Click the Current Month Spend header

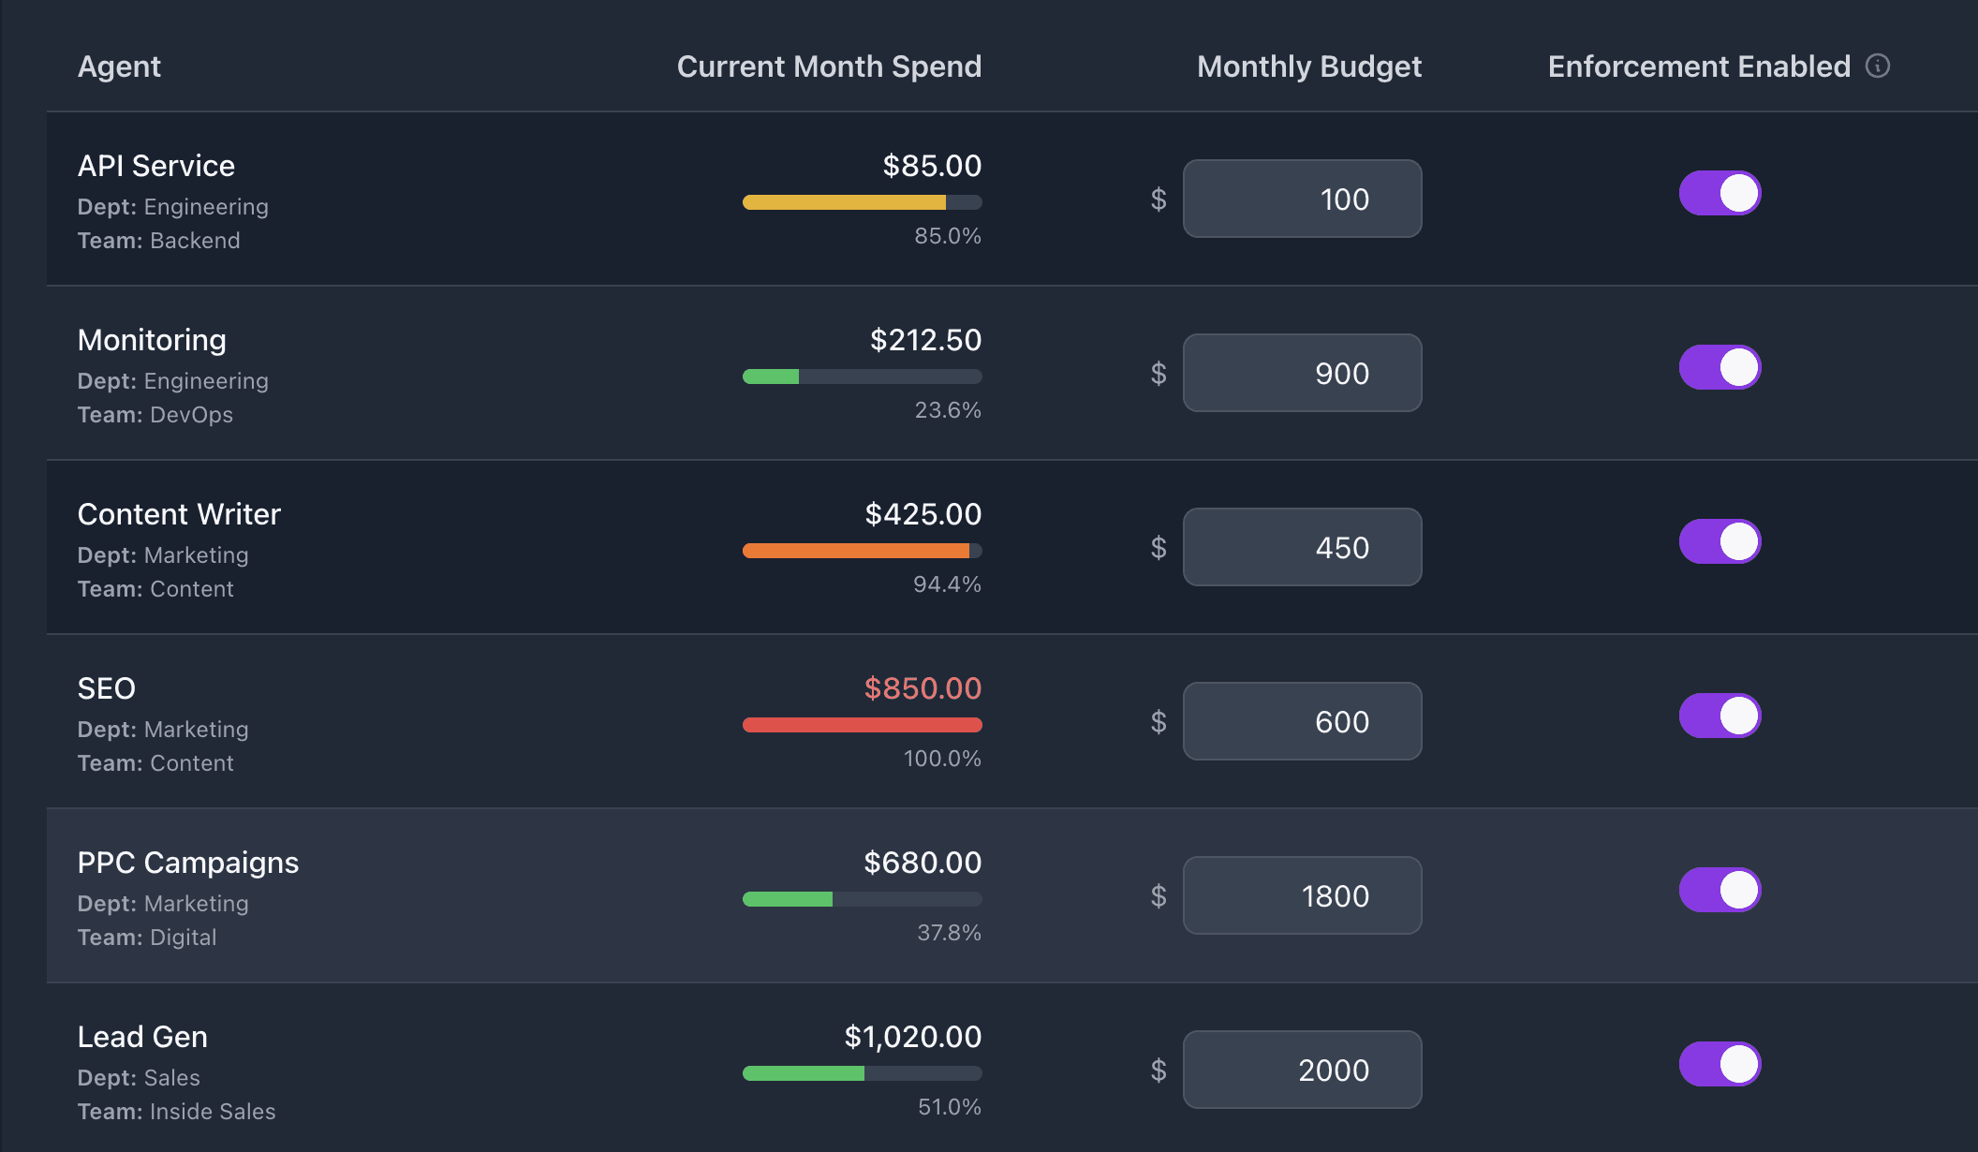coord(829,66)
